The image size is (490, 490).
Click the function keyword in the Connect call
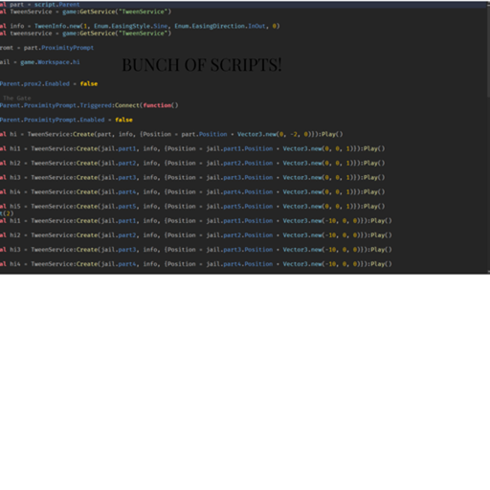coord(157,105)
